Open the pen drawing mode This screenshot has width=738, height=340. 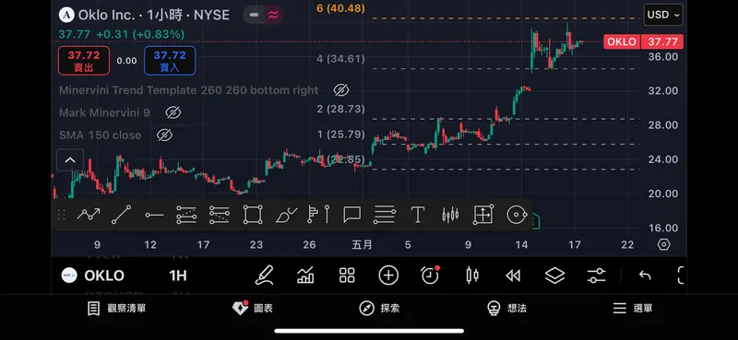[264, 276]
